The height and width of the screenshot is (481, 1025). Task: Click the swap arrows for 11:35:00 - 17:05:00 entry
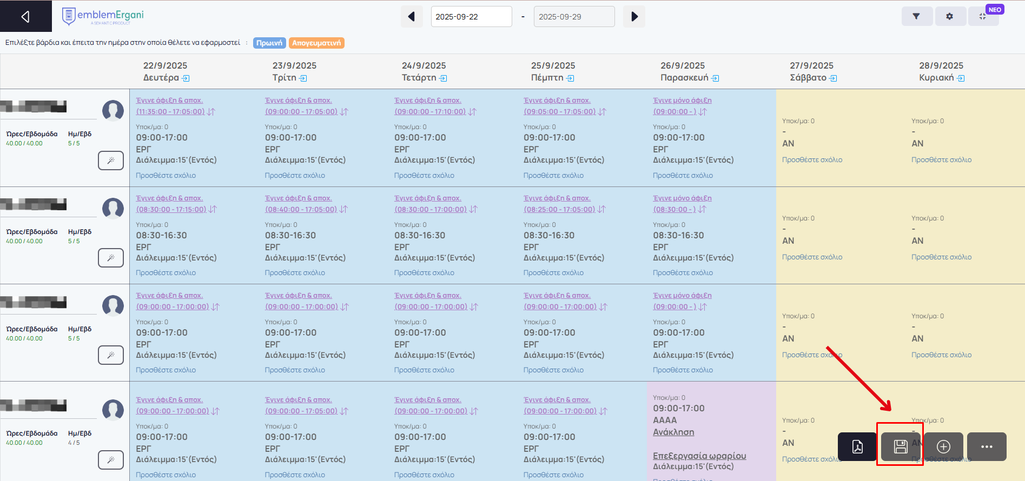click(211, 112)
